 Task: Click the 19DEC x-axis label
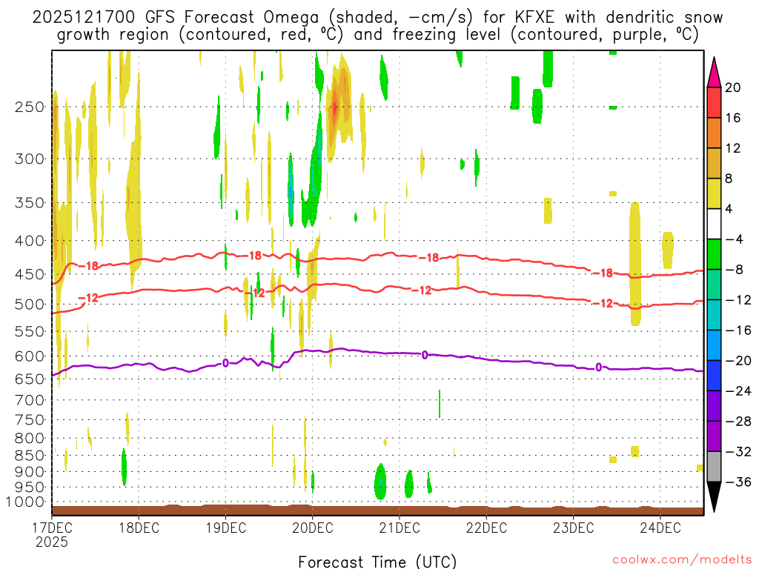point(226,527)
